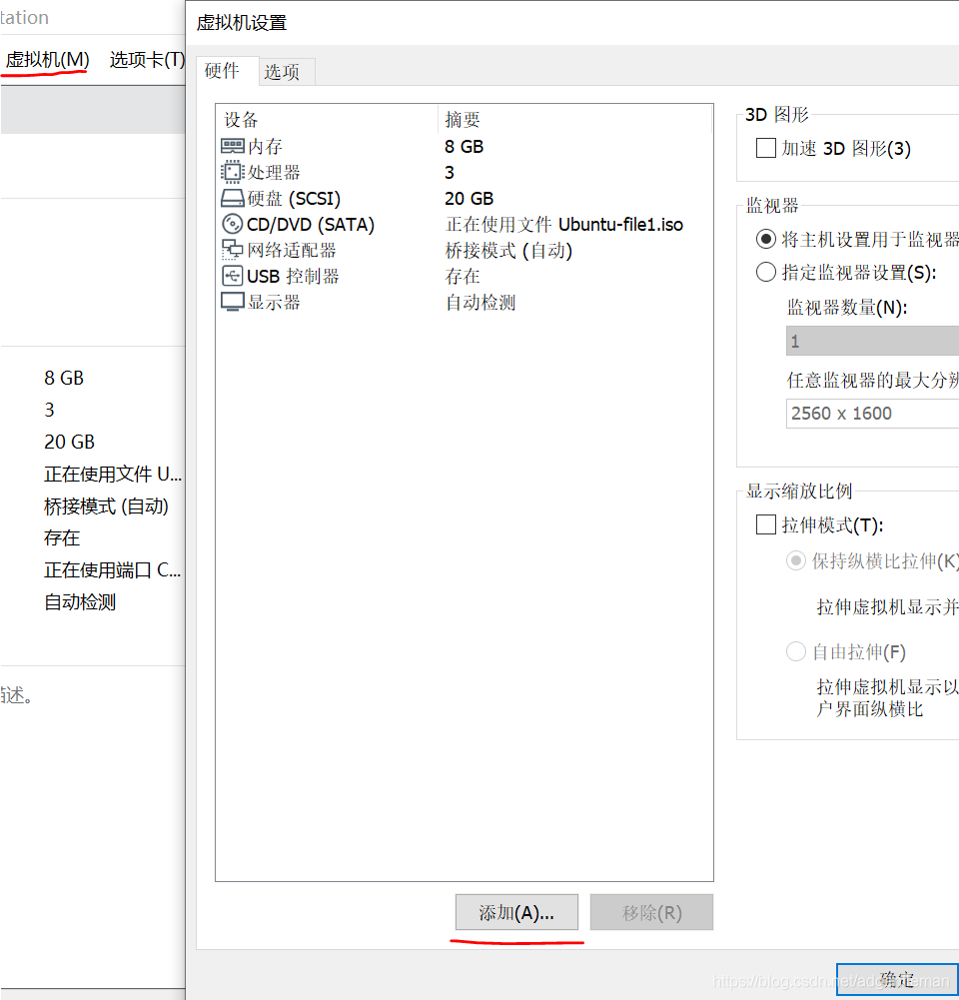This screenshot has height=1000, width=959.
Task: Click the memory (内存) device icon
Action: coord(232,146)
